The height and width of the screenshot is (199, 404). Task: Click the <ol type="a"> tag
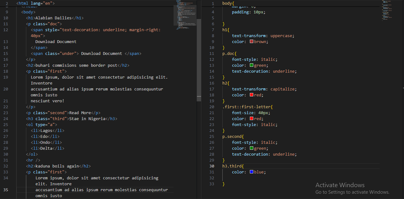pyautogui.click(x=42, y=125)
